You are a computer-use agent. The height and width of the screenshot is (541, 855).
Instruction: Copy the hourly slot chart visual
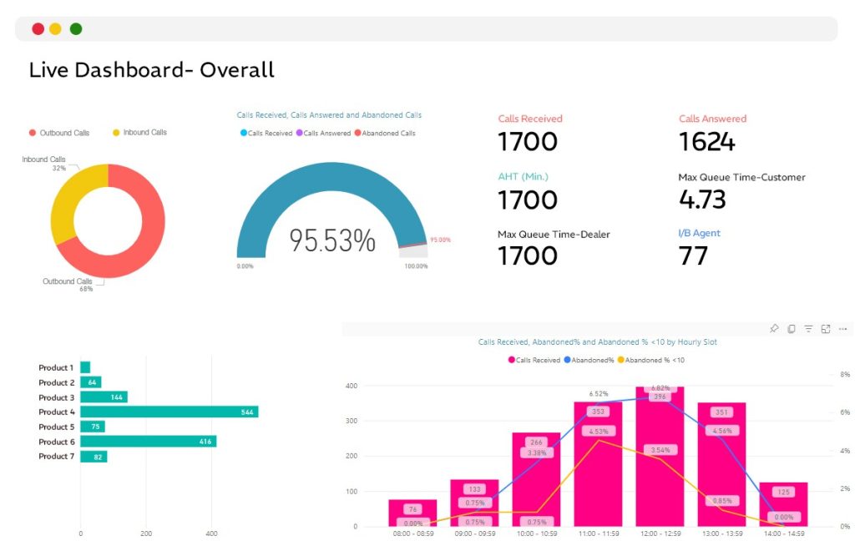click(x=792, y=329)
